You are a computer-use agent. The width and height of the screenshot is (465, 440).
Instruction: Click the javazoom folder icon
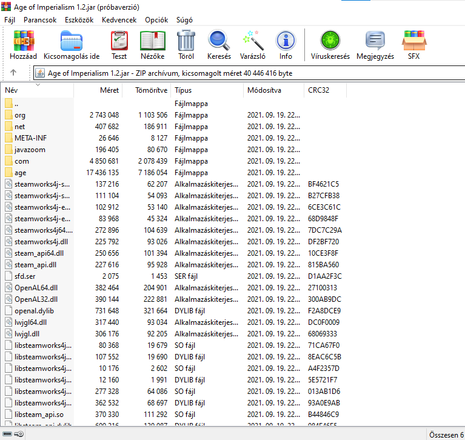(8, 150)
